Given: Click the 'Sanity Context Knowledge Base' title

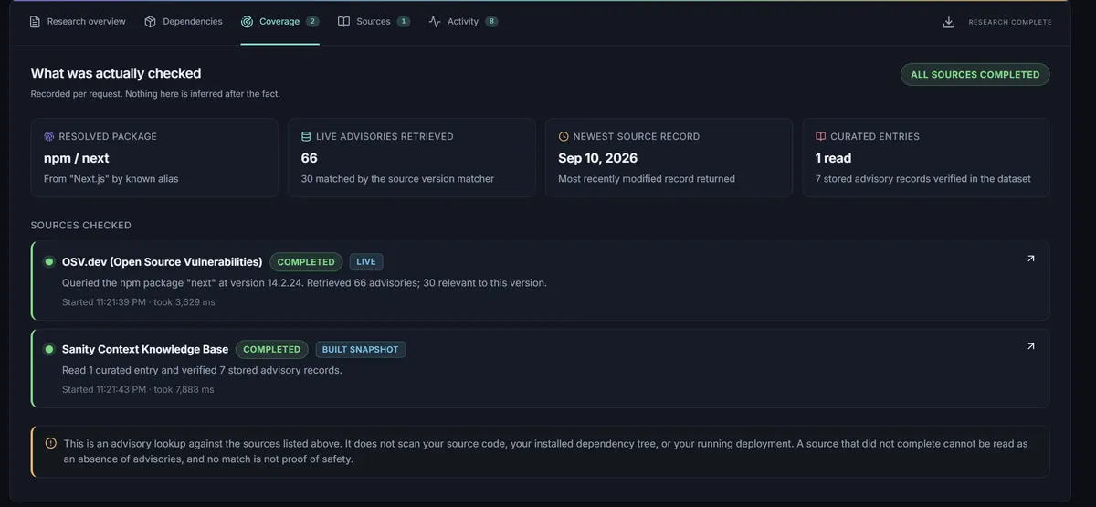Looking at the screenshot, I should coord(145,349).
